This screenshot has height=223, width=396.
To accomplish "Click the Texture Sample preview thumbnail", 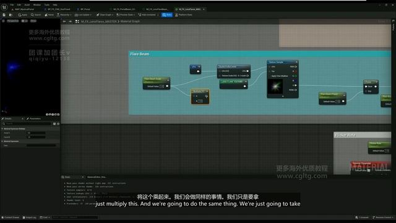I will coord(275,87).
